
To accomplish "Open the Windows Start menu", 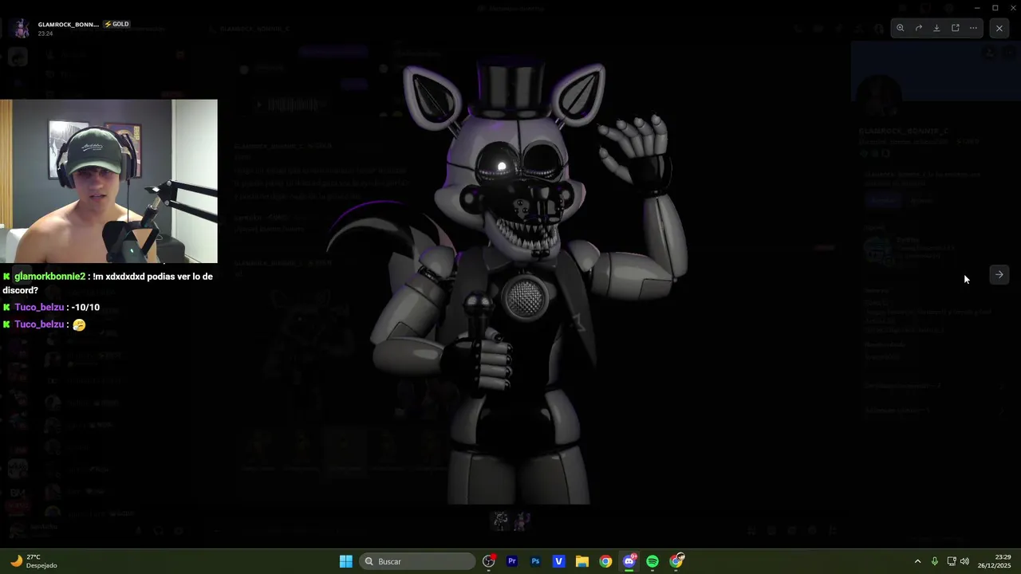I will point(345,561).
